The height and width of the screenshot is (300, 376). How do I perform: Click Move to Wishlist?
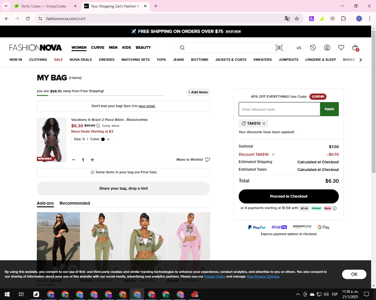pyautogui.click(x=193, y=160)
